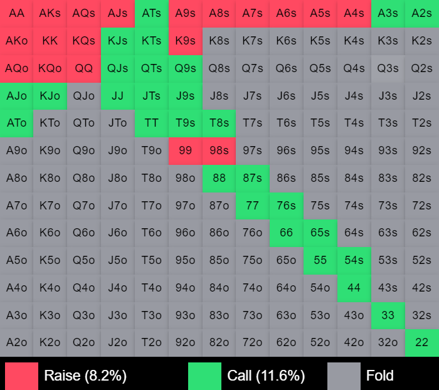Click the JJ pocket pair cell
This screenshot has height=390, width=439.
click(x=118, y=96)
